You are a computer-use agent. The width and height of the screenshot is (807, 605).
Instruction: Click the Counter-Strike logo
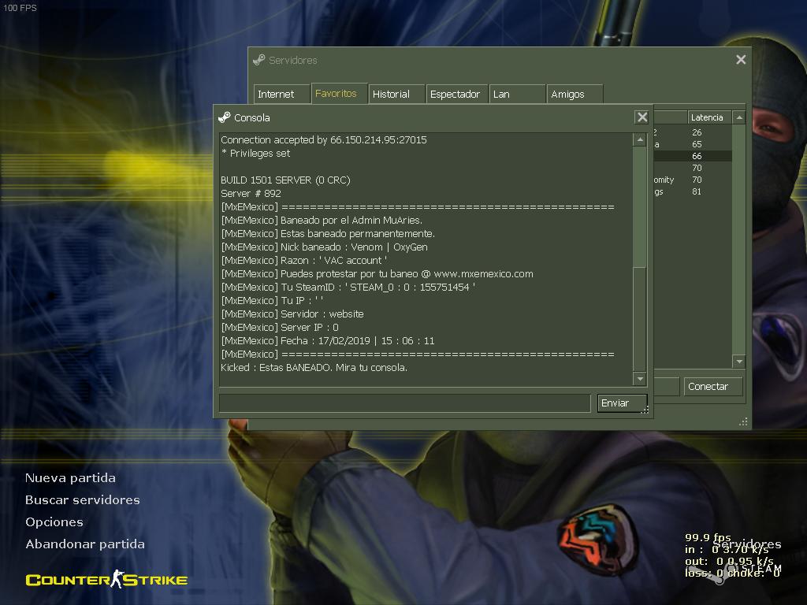coord(106,579)
